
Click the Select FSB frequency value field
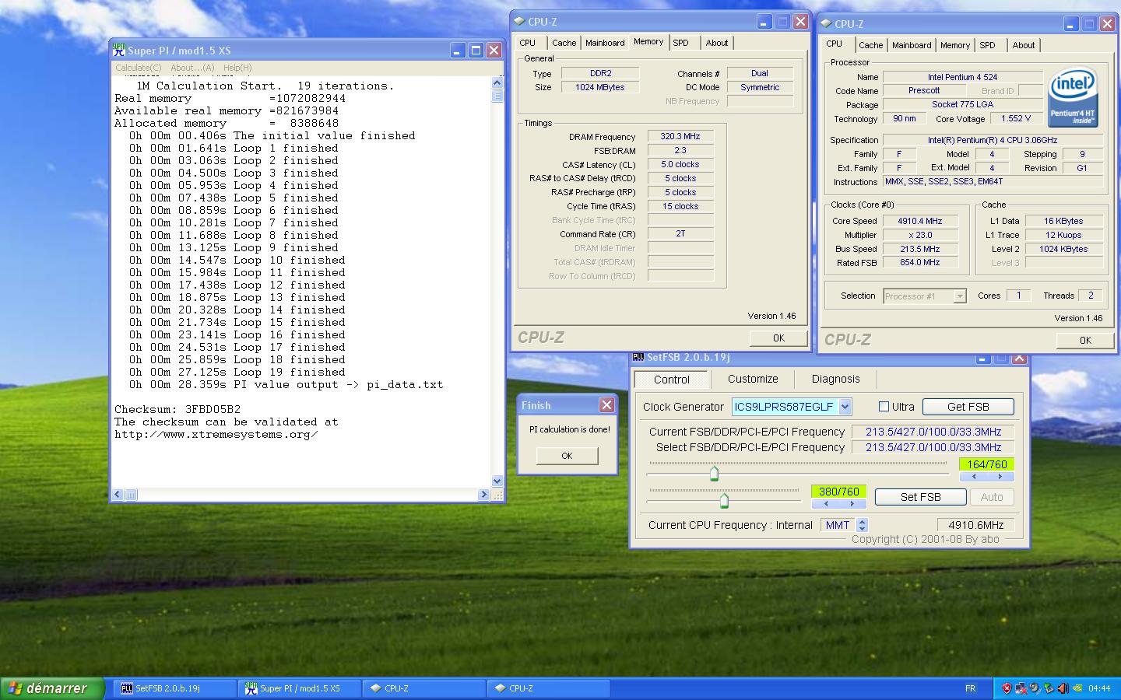[933, 447]
